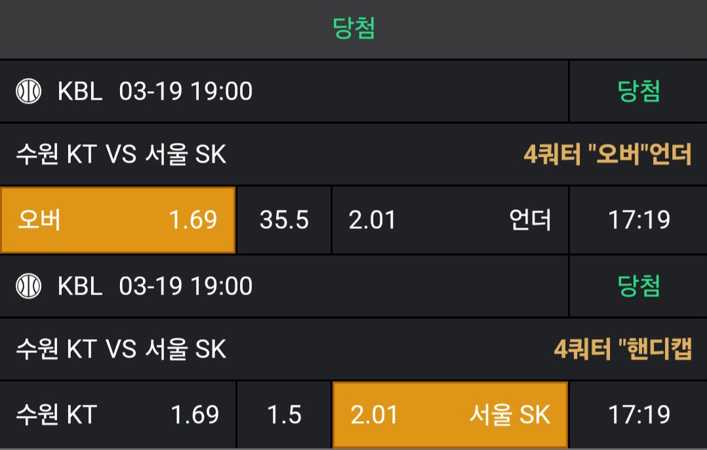The width and height of the screenshot is (707, 450).
Task: Click the 35.5 over/under line value
Action: pos(284,220)
